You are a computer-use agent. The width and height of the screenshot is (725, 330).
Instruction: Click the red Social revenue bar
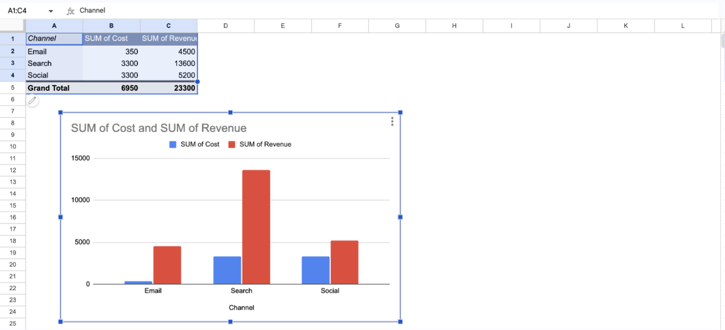pos(344,262)
